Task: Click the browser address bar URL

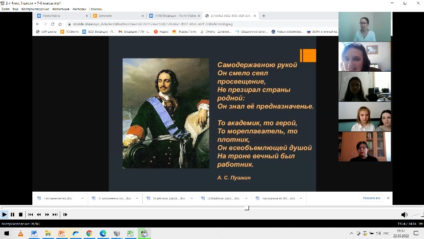Action: [x=153, y=24]
